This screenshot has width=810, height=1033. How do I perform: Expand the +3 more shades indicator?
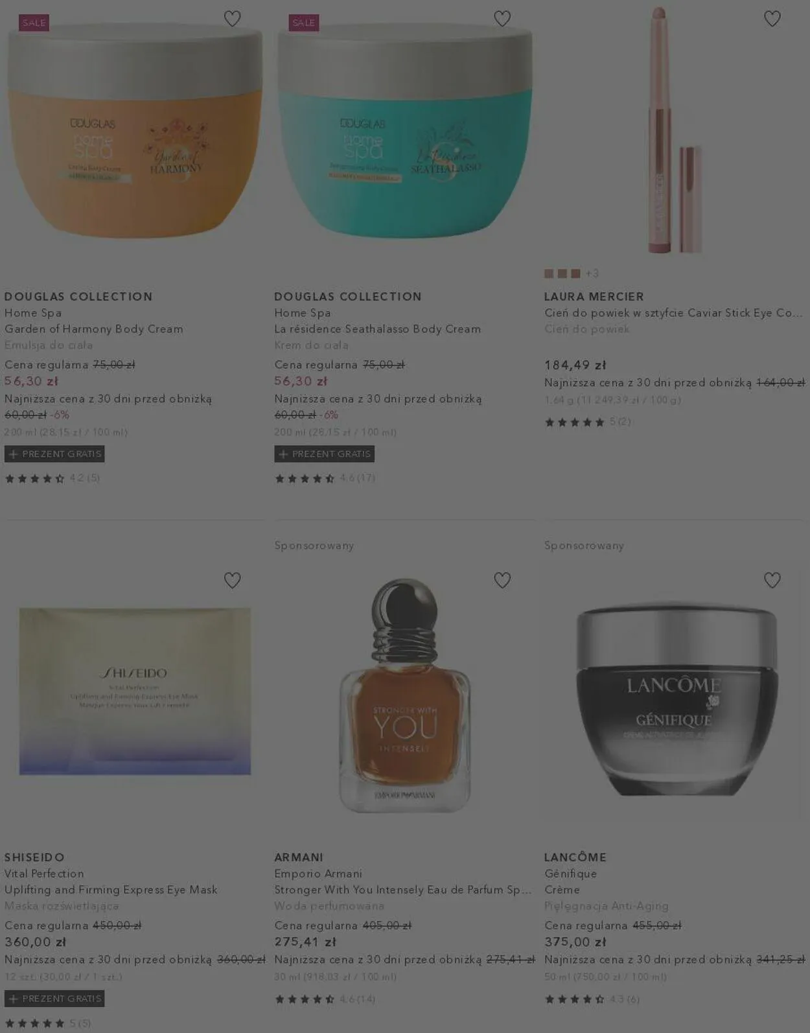pyautogui.click(x=592, y=273)
